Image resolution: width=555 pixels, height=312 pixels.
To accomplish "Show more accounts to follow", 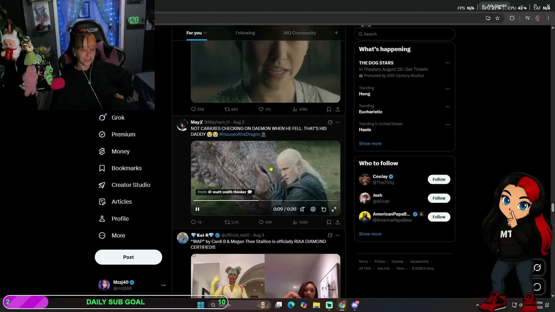I will tap(370, 234).
